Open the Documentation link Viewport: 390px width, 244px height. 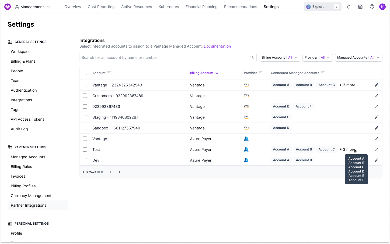click(217, 46)
